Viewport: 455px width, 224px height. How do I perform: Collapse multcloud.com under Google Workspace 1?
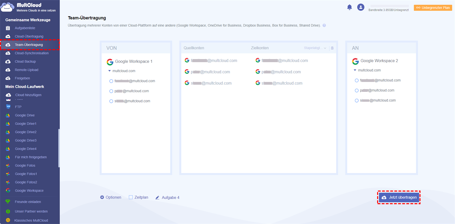tap(109, 71)
